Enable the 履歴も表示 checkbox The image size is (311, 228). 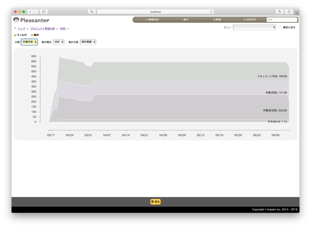pos(280,27)
